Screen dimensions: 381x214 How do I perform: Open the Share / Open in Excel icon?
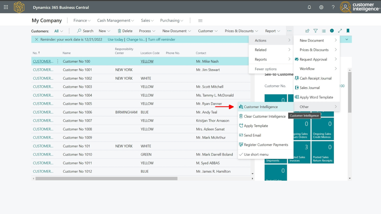[307, 31]
